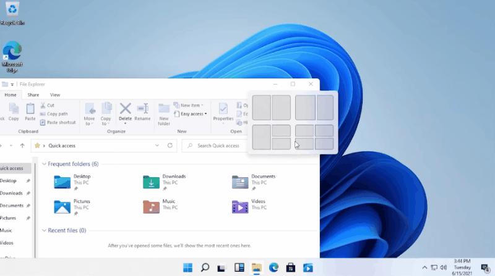Open Microsoft Store from the taskbar
This screenshot has height=276, width=495.
pos(290,267)
